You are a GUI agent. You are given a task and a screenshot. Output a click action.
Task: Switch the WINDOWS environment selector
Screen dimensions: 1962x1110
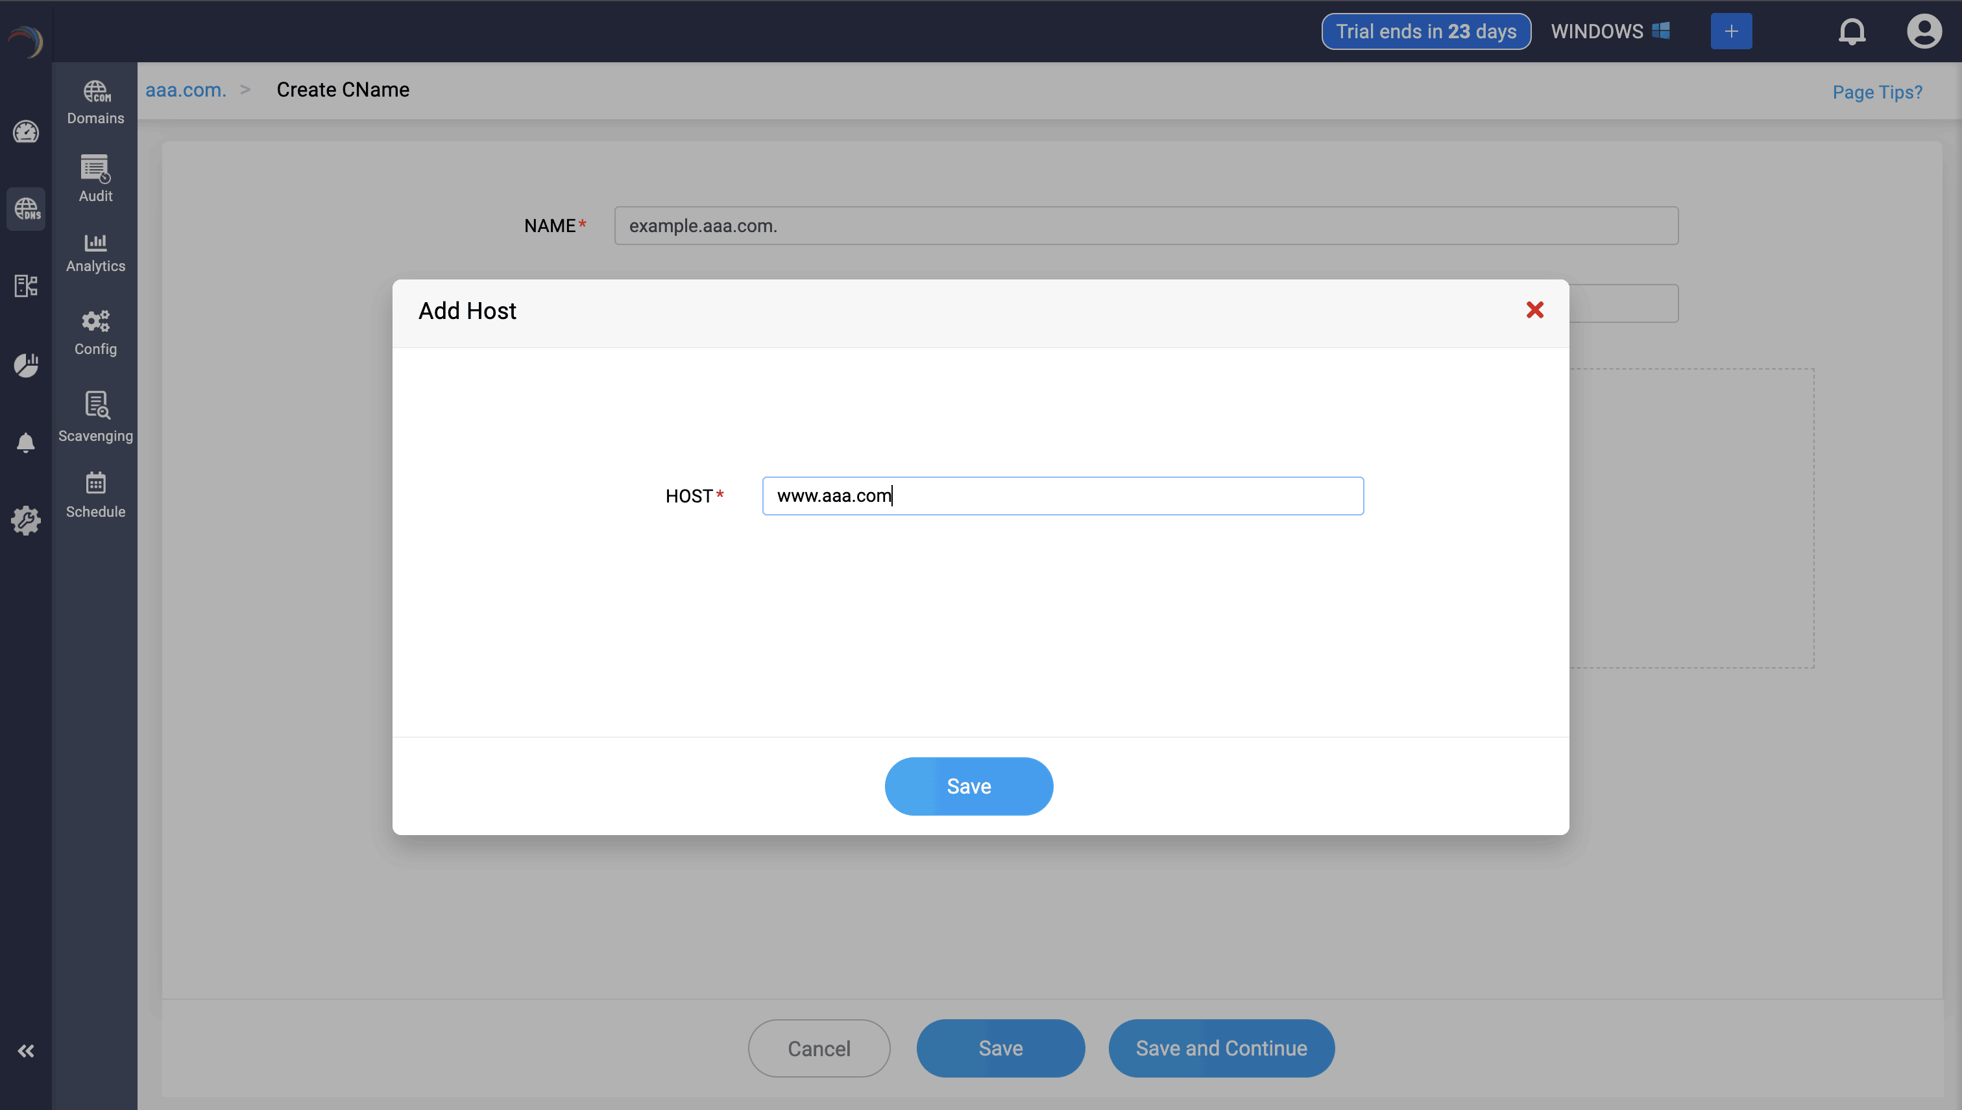pos(1610,31)
